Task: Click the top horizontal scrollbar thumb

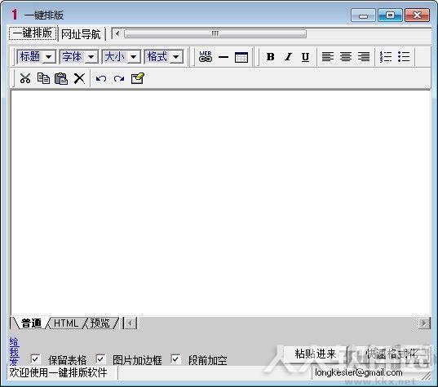Action: [215, 34]
